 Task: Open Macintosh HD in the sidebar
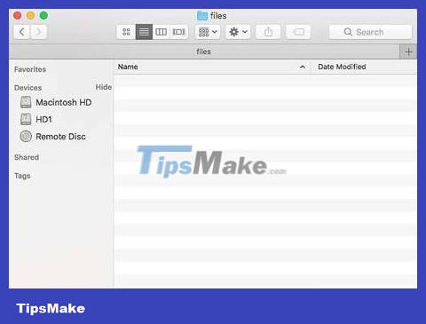(x=64, y=102)
